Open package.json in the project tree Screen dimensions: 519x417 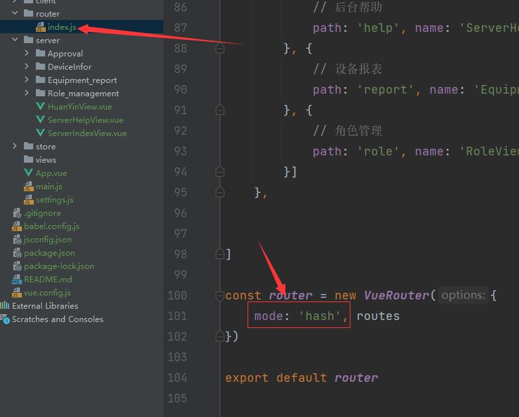pos(49,253)
